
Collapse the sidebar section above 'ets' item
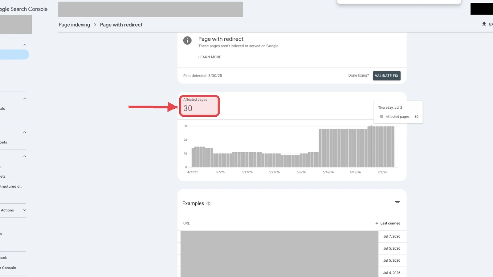[25, 156]
